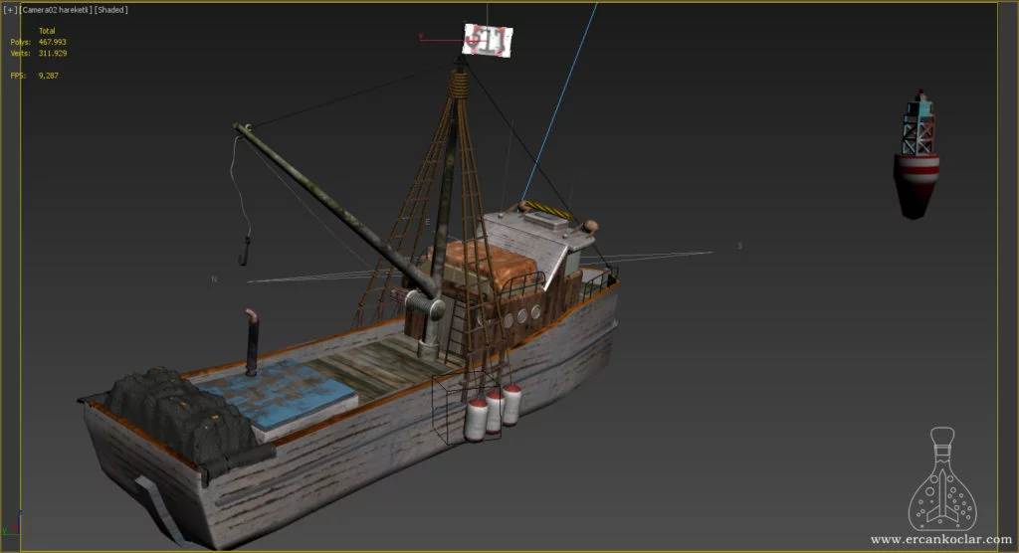The height and width of the screenshot is (553, 1019).
Task: Click the compass N marker
Action: tap(214, 279)
